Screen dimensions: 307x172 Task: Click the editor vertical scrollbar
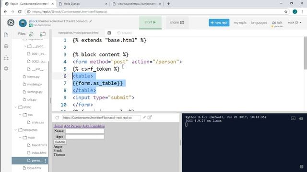click(305, 53)
